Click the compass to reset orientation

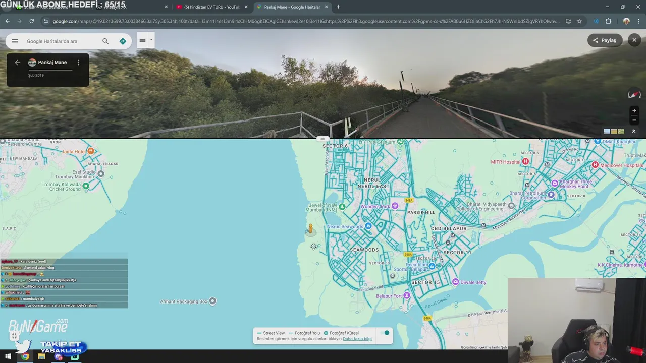[634, 94]
